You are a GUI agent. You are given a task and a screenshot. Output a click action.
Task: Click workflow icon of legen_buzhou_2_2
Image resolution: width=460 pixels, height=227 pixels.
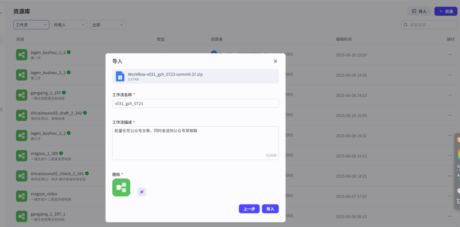tap(22, 75)
